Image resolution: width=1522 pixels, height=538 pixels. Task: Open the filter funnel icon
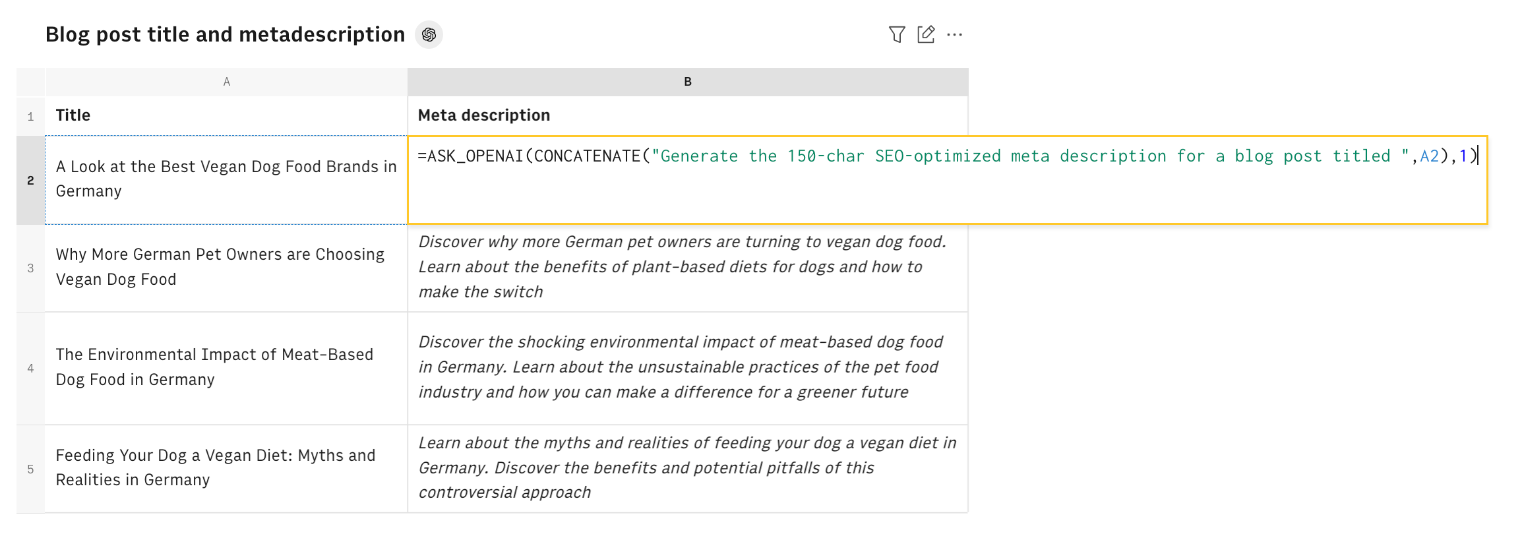pos(897,34)
